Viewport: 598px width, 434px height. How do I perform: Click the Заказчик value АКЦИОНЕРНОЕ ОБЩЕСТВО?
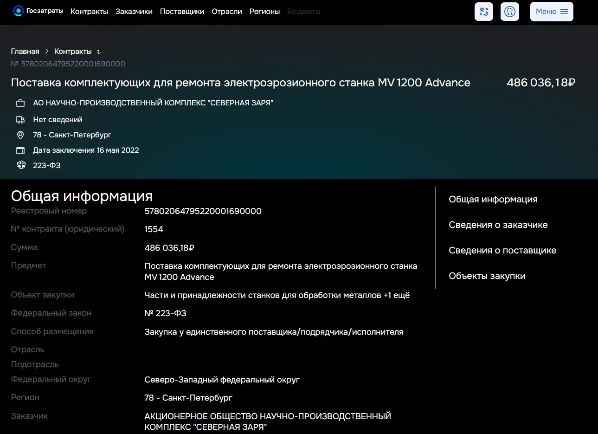(x=268, y=421)
